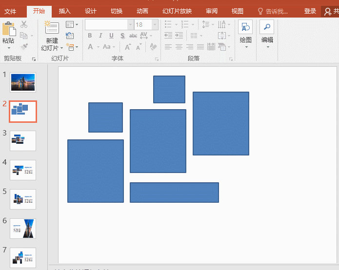The image size is (339, 270).
Task: Click the Cut scissors icon
Action: (24, 24)
